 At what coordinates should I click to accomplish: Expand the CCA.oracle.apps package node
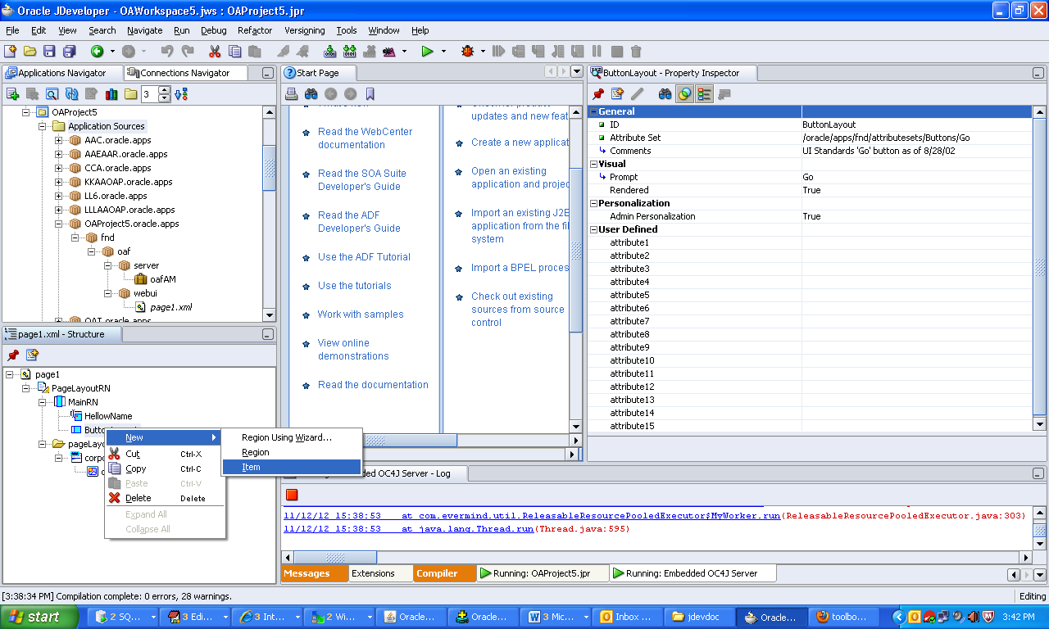point(59,168)
